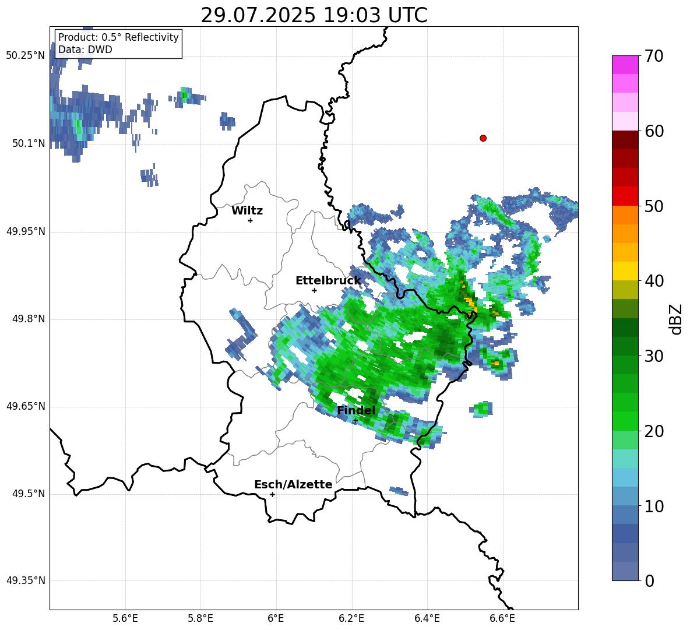Click the 10 tick on colorbar
The height and width of the screenshot is (630, 690).
[x=654, y=506]
